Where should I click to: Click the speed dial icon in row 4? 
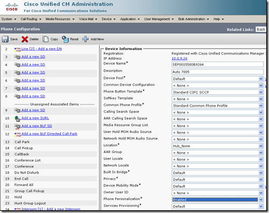tap(17, 65)
